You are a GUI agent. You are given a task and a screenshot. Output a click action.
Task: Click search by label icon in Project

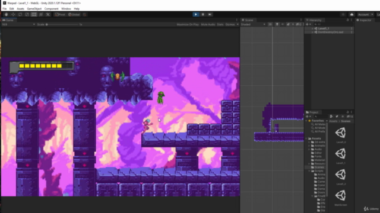pos(337,117)
